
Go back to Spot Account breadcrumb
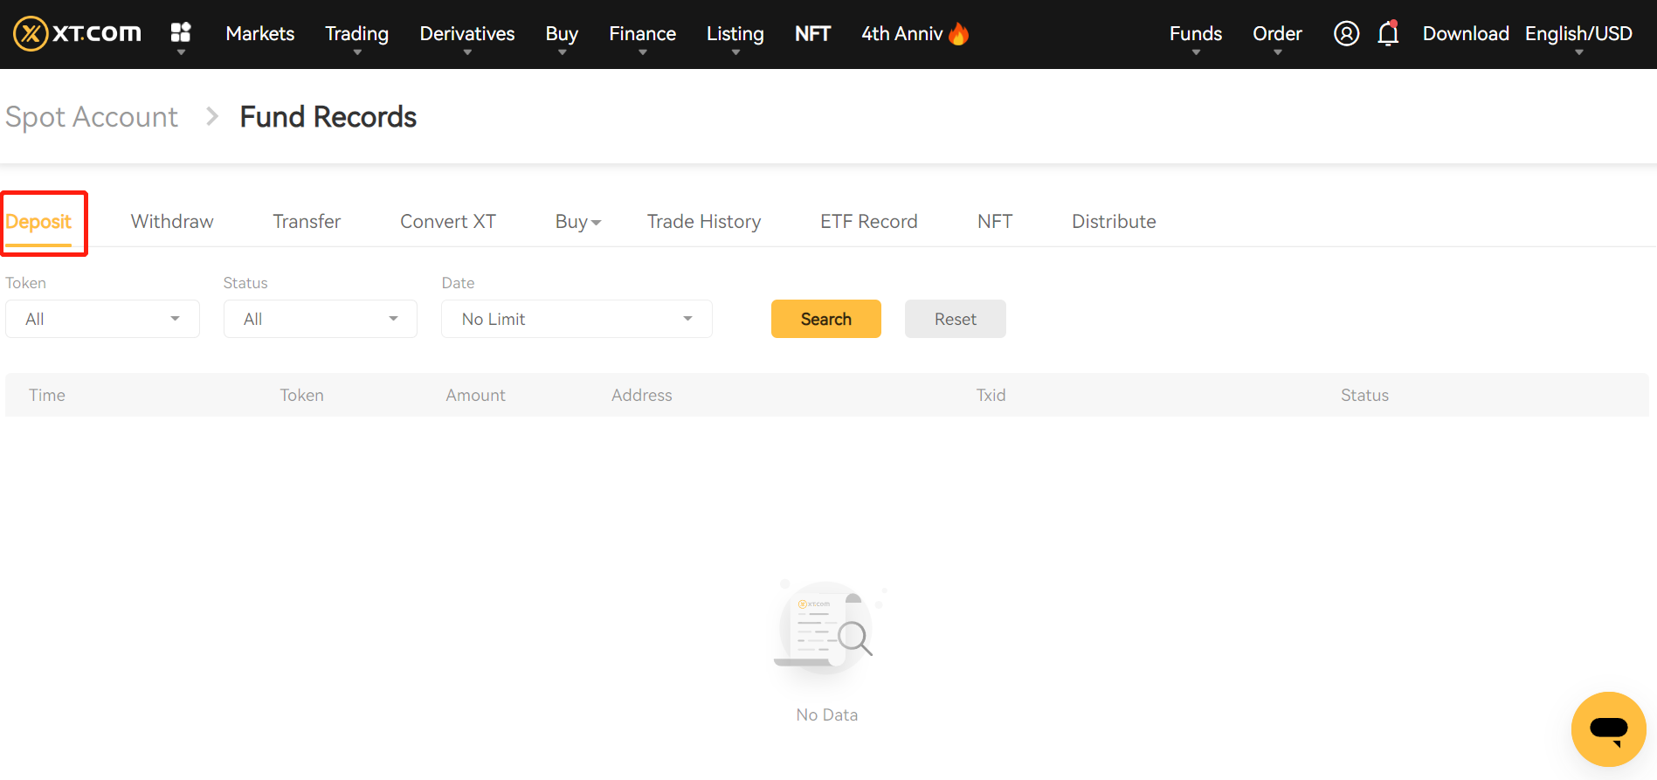click(x=92, y=116)
